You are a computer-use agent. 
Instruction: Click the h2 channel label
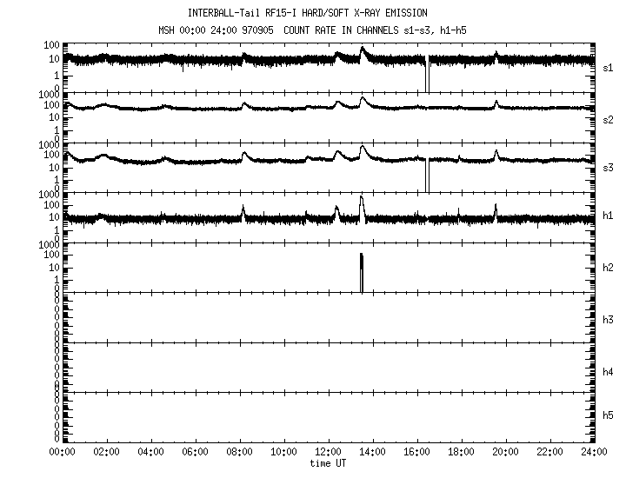[608, 267]
